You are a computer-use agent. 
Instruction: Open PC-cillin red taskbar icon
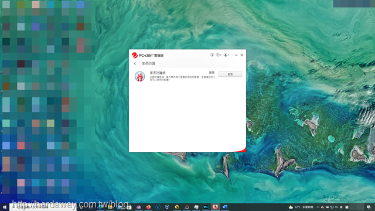pyautogui.click(x=215, y=207)
